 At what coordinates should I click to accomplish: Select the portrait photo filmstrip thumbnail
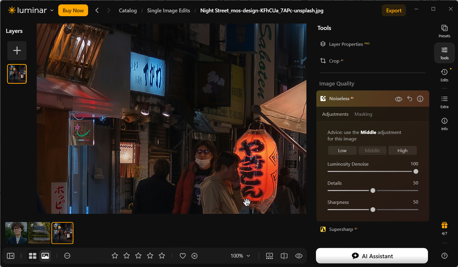click(x=16, y=233)
